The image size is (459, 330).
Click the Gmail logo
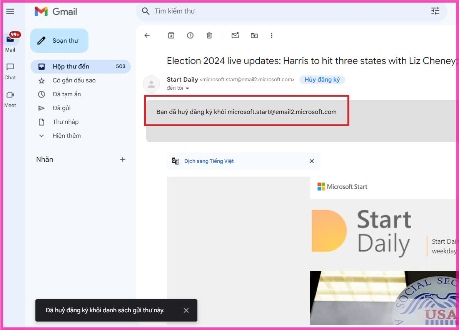[56, 12]
